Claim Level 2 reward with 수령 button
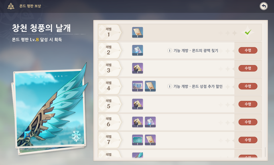The height and width of the screenshot is (165, 274). point(248,50)
